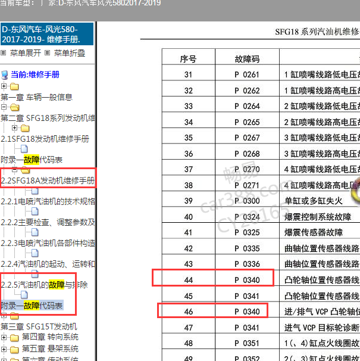Open 2.2.2主要检查、调整参数 page
This screenshot has height=361, width=360.
pyautogui.click(x=48, y=222)
